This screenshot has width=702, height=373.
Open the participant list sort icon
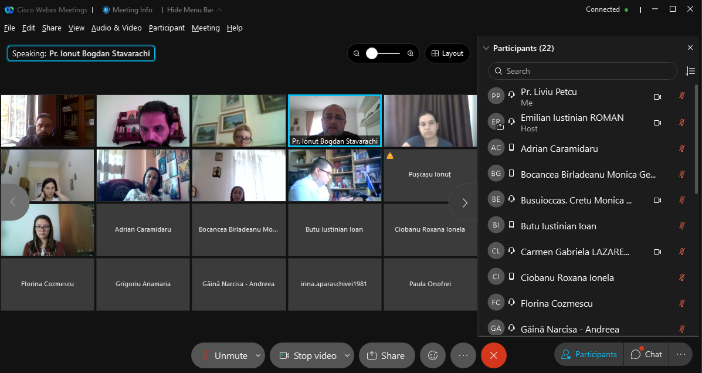[x=690, y=71]
